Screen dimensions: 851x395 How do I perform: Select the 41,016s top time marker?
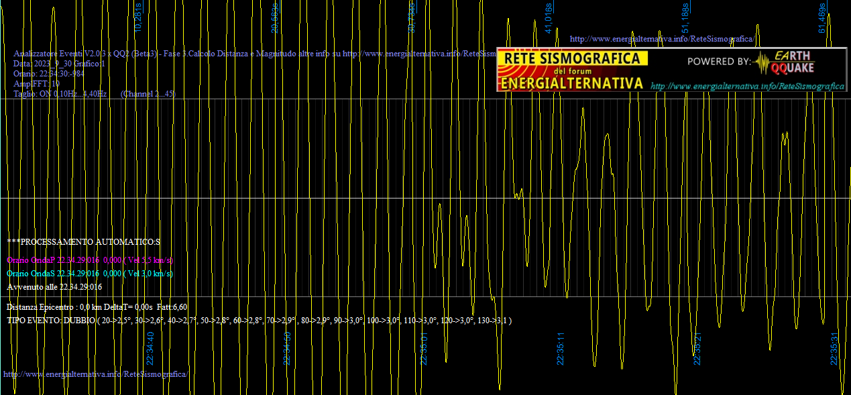click(x=549, y=17)
